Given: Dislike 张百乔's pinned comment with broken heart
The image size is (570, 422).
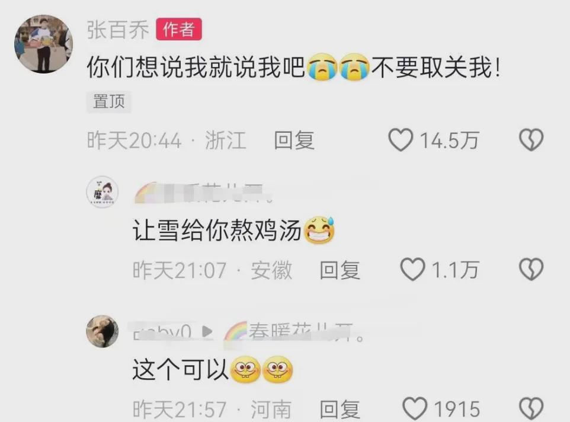Looking at the screenshot, I should point(531,139).
